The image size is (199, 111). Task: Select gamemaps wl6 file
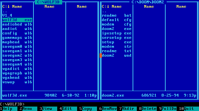pos(17,38)
